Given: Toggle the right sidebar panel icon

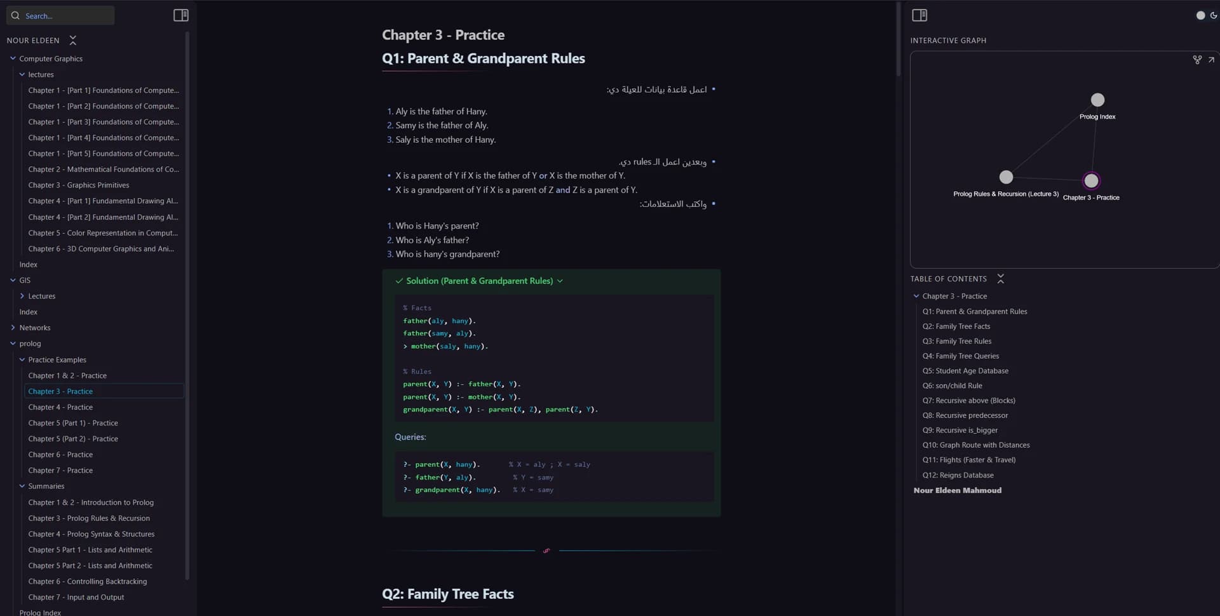Looking at the screenshot, I should click(919, 15).
